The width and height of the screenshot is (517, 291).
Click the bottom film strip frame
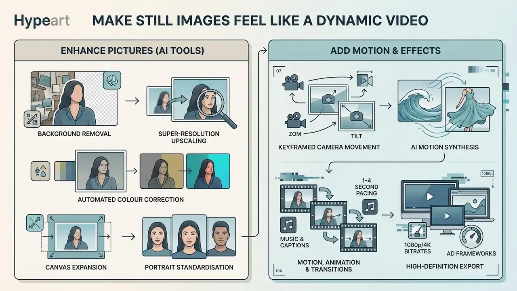[359, 238]
